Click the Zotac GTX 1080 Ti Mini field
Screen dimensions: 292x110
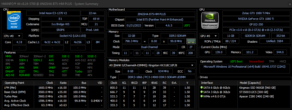click(256, 13)
